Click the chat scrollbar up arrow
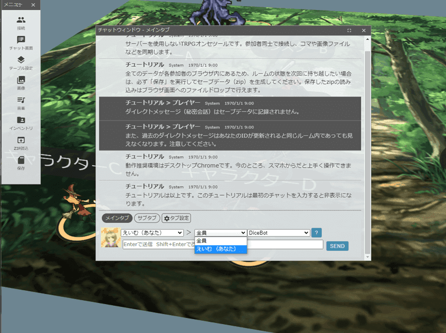The height and width of the screenshot is (333, 446). (x=367, y=39)
